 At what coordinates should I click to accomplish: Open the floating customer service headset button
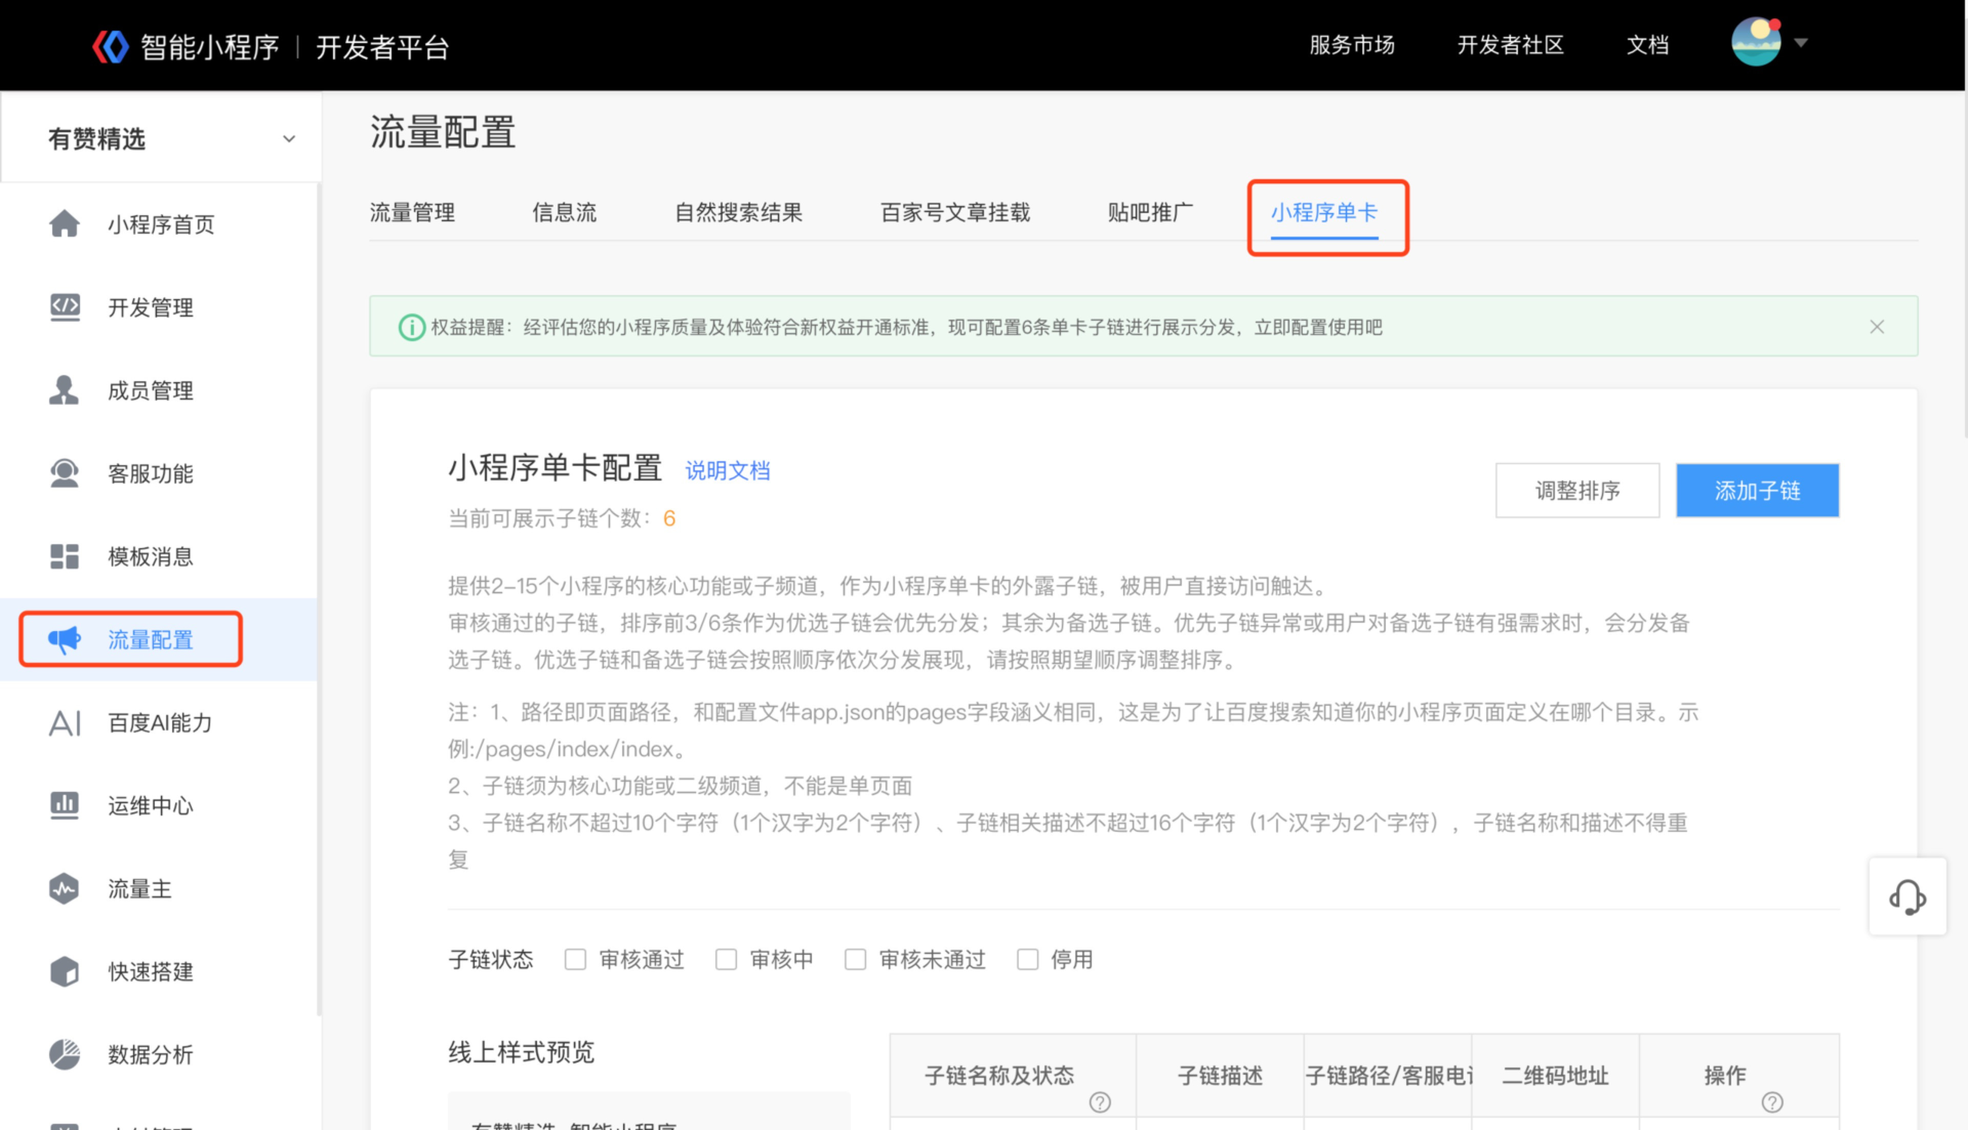pyautogui.click(x=1908, y=896)
